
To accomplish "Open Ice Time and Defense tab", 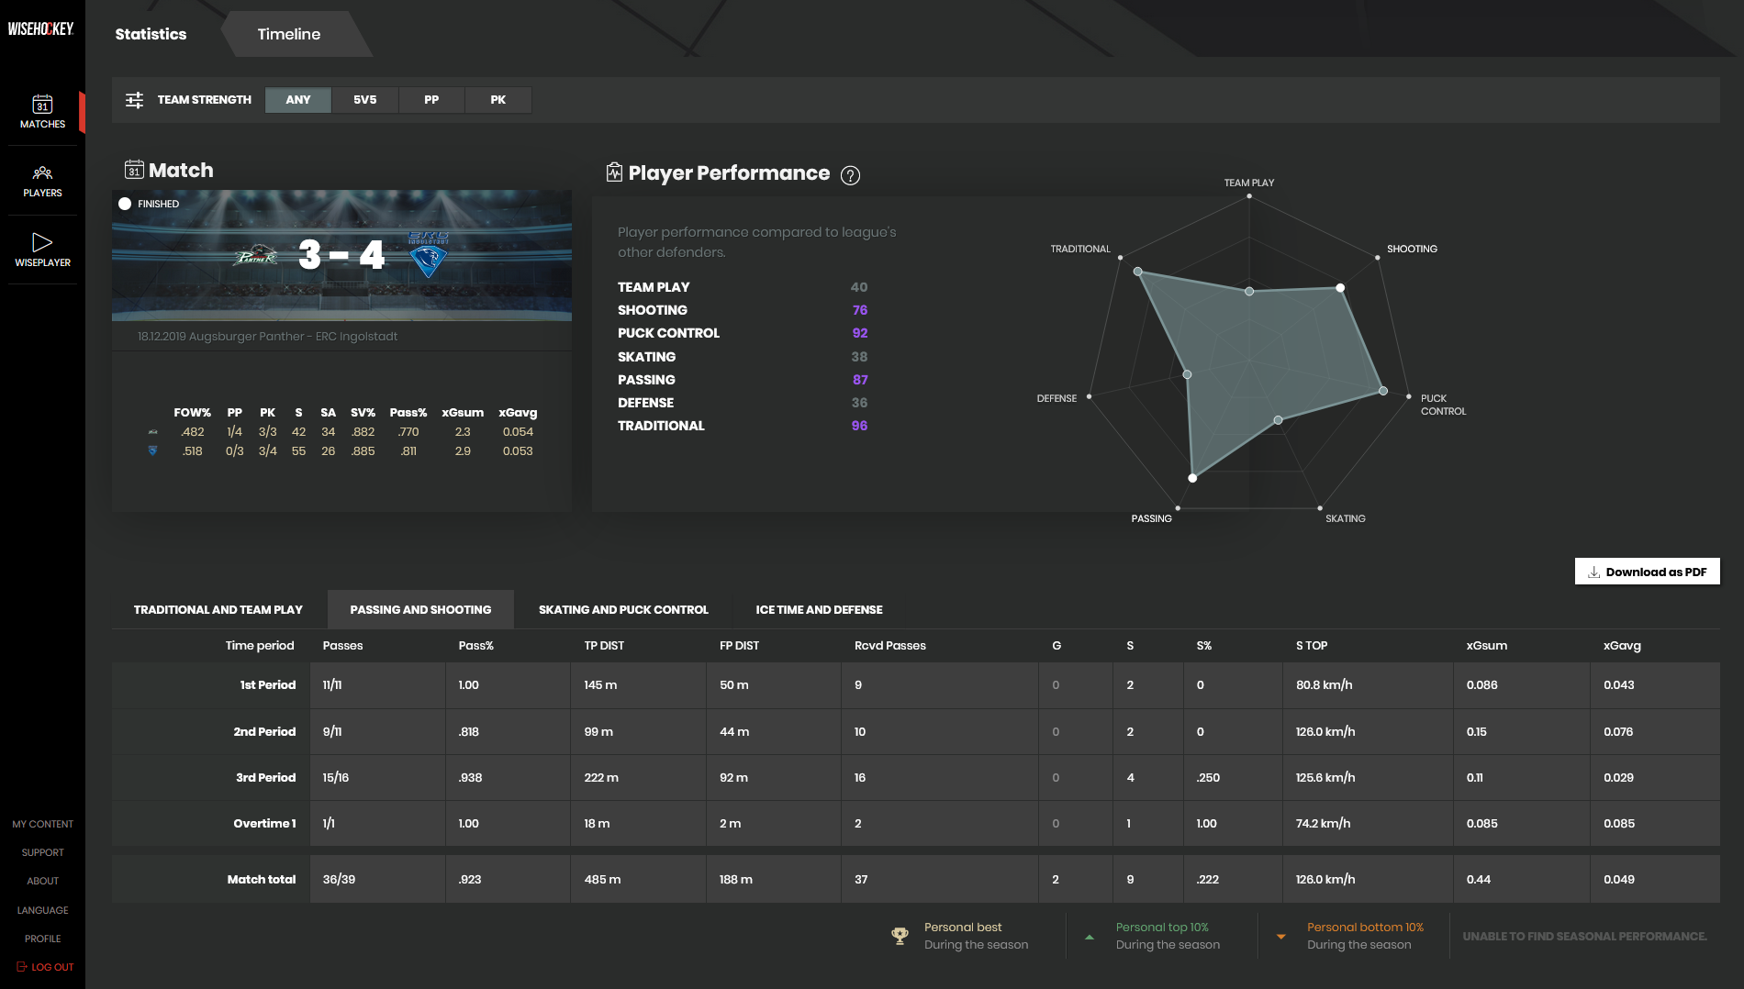I will (819, 609).
